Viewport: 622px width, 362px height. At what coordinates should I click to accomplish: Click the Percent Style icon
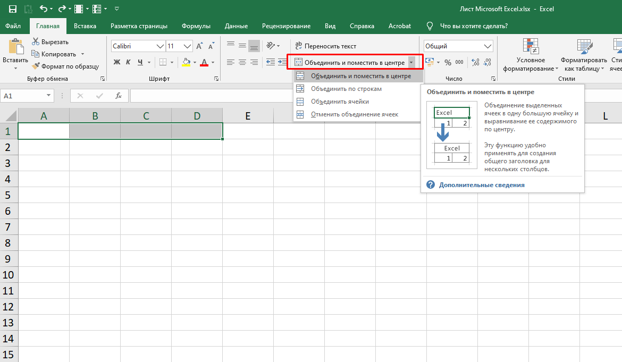coord(448,62)
